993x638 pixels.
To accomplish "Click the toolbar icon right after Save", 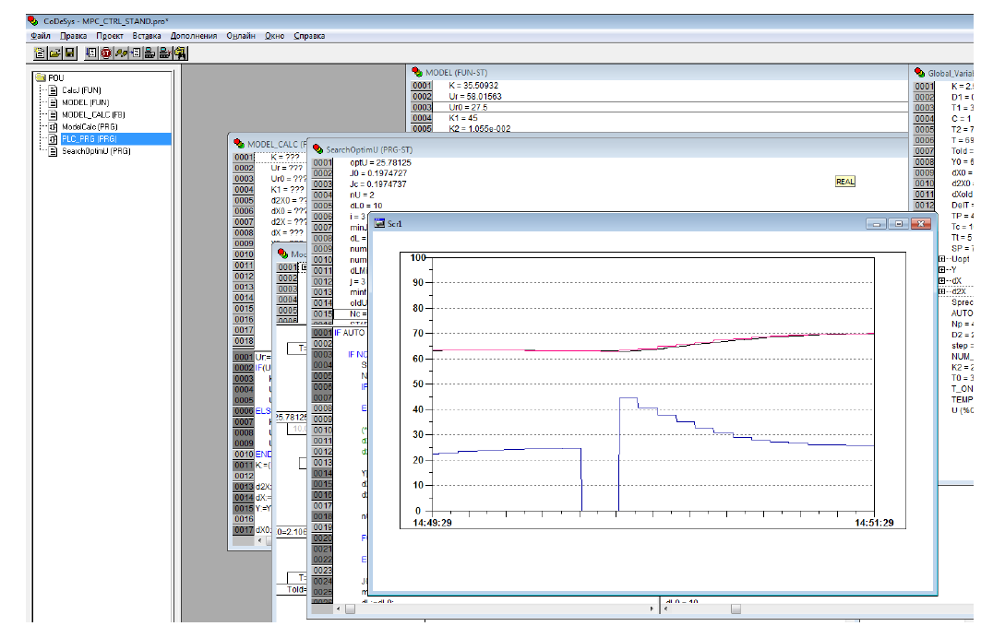I will 91,53.
